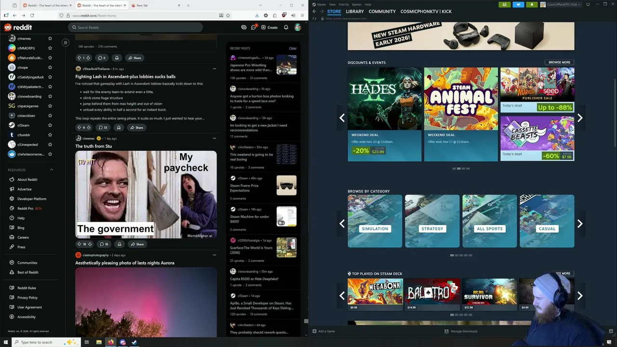The width and height of the screenshot is (617, 347).
Task: Upvote The truth from Stu post
Action: pos(79,244)
